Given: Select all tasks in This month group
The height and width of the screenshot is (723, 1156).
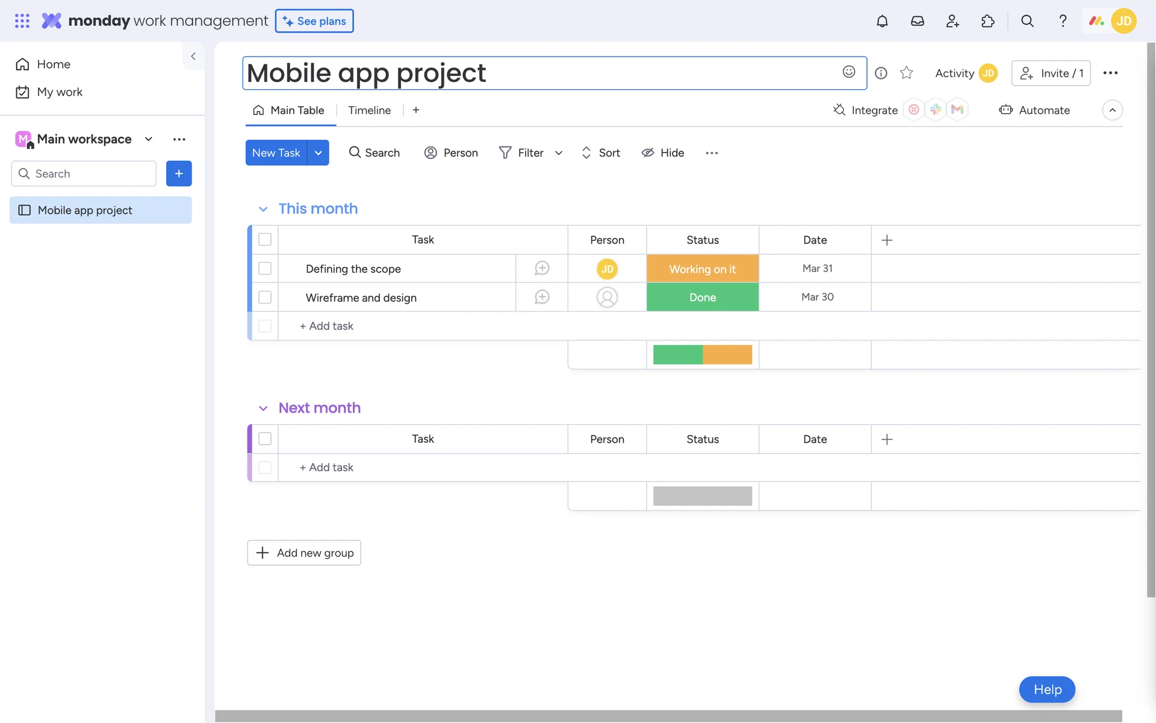Looking at the screenshot, I should pos(265,239).
